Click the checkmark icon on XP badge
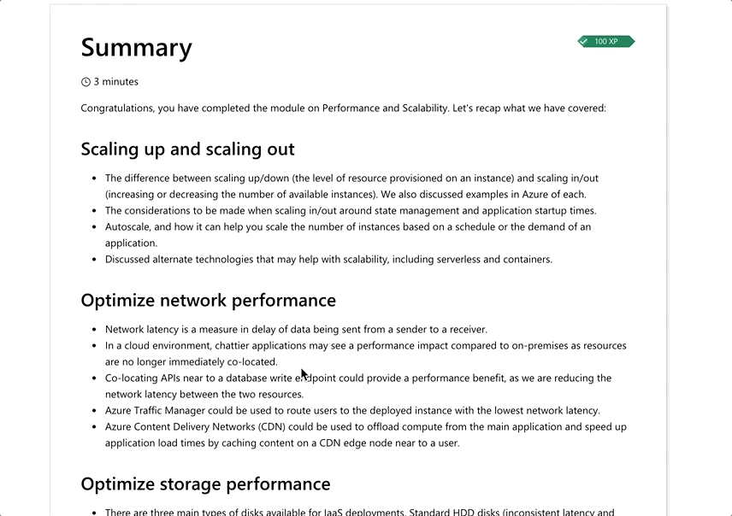Screen dimensions: 732x516 (x=583, y=41)
